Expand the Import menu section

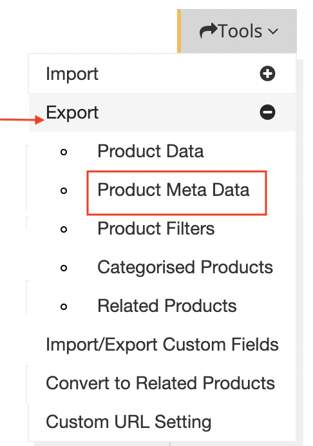coord(162,73)
